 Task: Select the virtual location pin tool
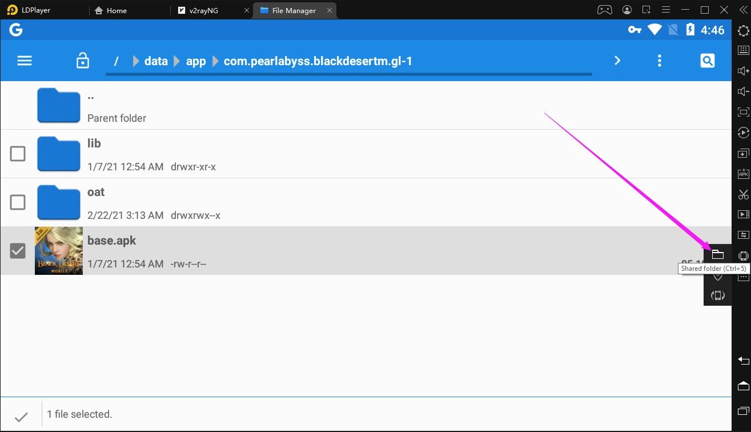pos(718,275)
